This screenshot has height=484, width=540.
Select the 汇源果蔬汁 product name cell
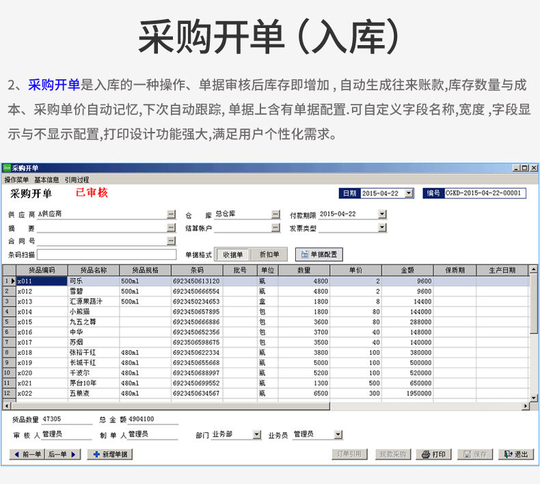pos(94,301)
